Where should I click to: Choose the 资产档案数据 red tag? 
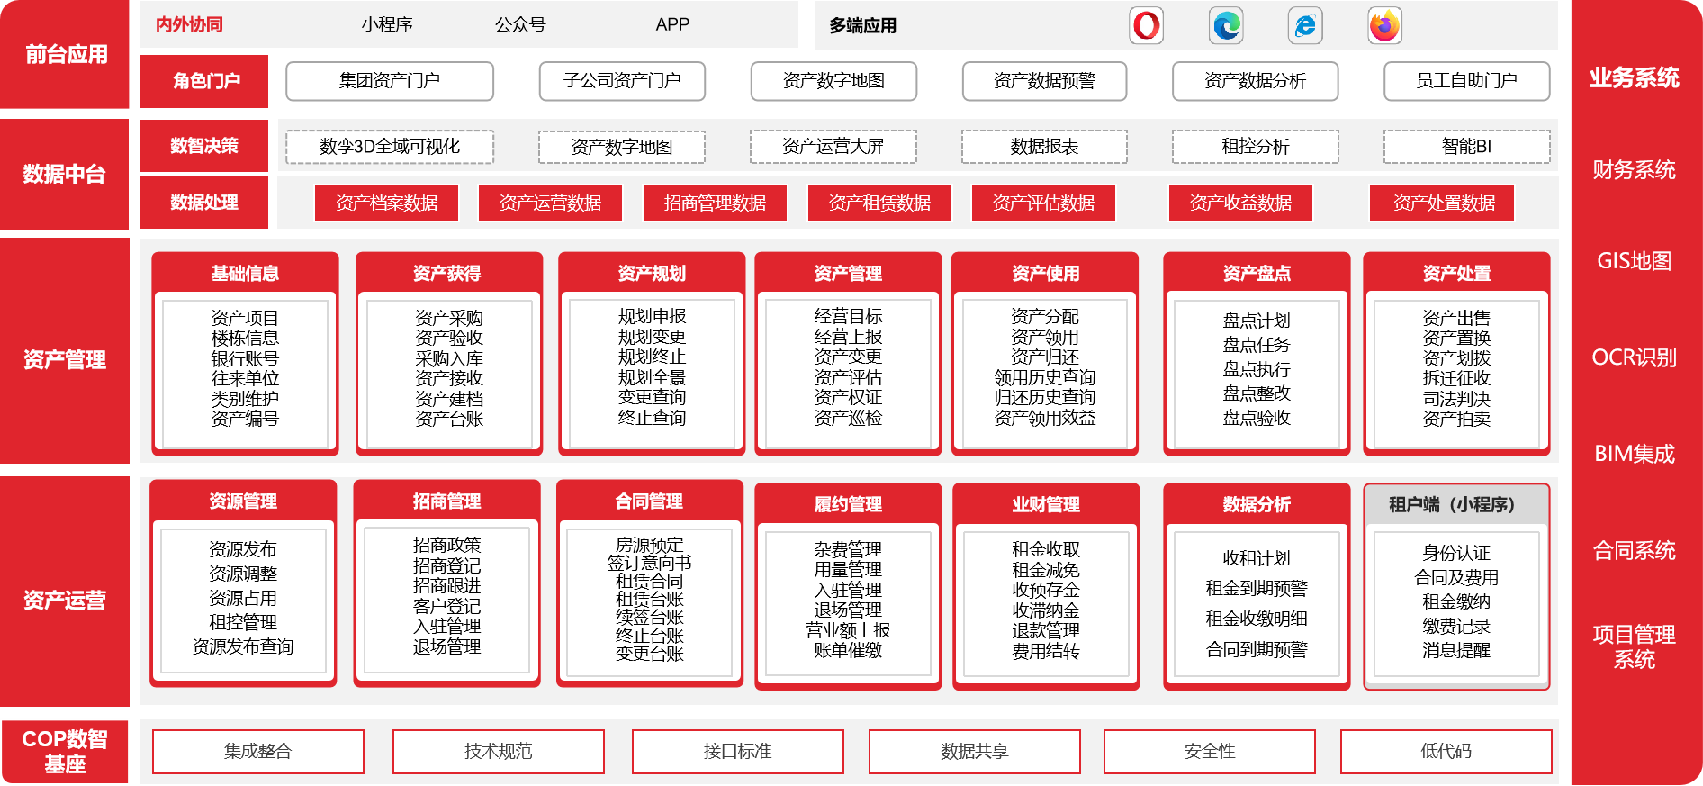point(386,203)
